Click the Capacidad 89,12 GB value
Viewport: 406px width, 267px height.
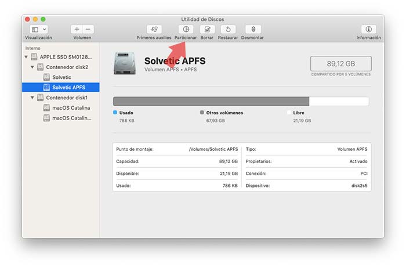pos(229,161)
